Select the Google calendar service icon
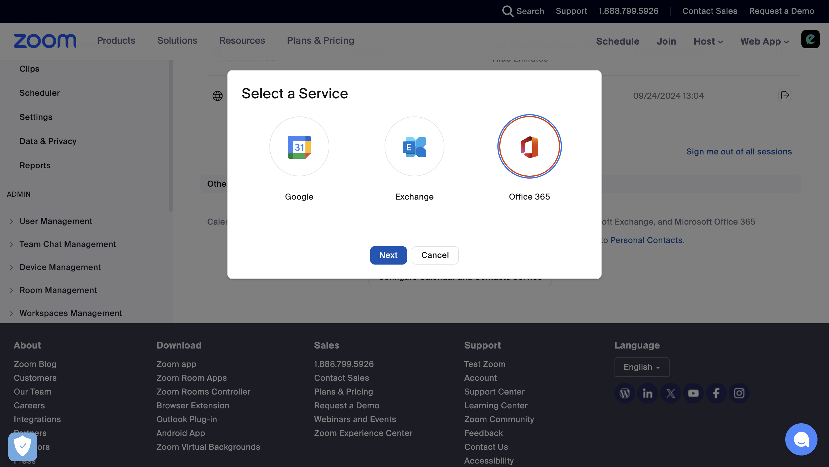This screenshot has width=829, height=467. 299,146
